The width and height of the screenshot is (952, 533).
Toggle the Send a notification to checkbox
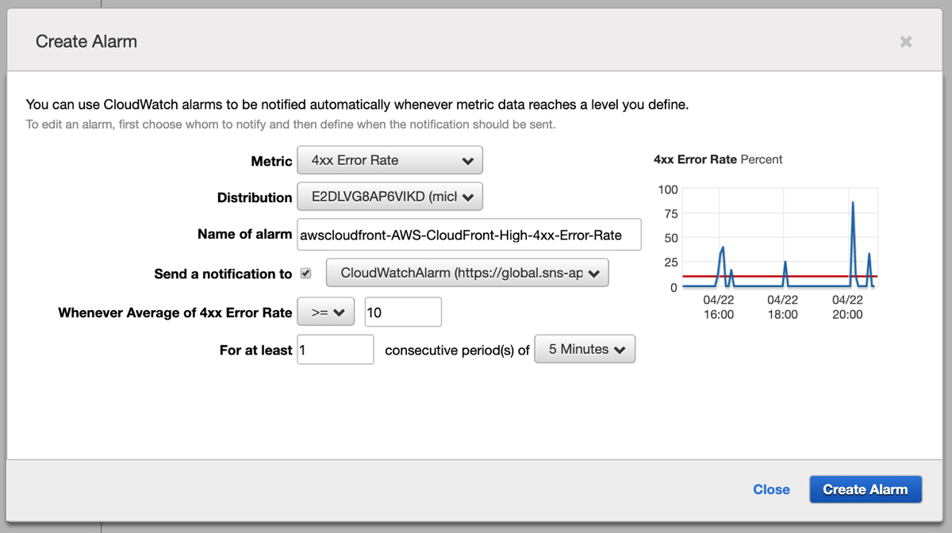305,273
